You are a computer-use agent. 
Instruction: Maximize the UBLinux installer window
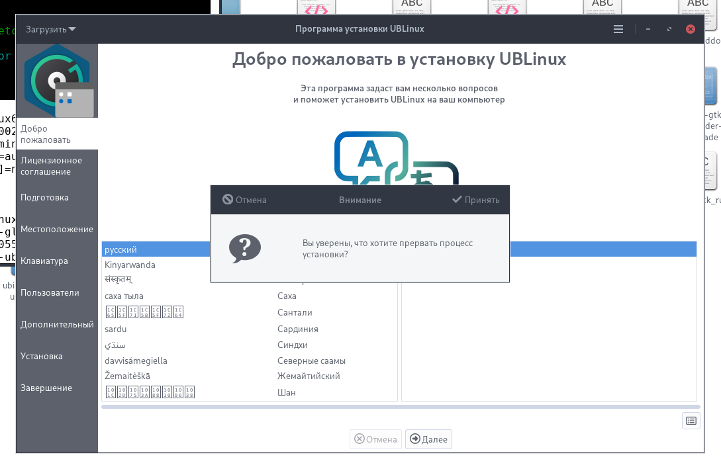click(669, 29)
